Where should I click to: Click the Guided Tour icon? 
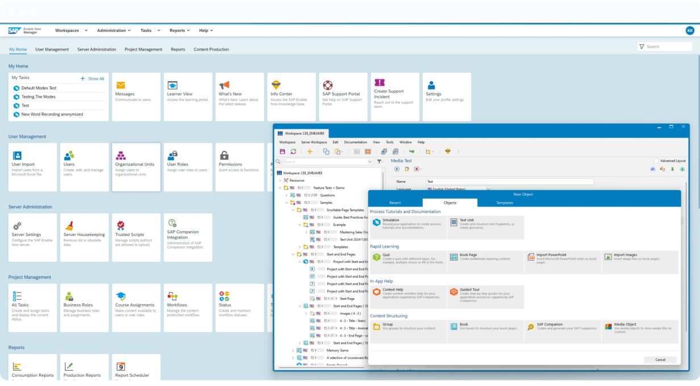(453, 292)
